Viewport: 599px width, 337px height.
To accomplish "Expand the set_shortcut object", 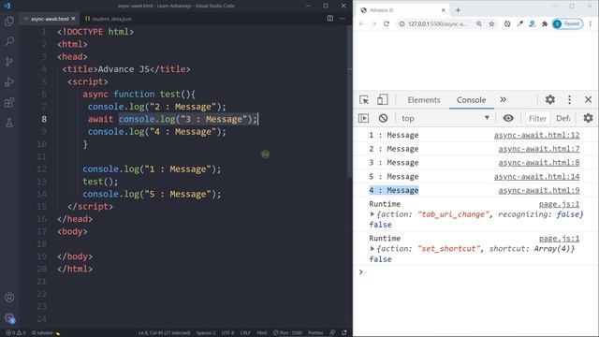I will [x=373, y=248].
